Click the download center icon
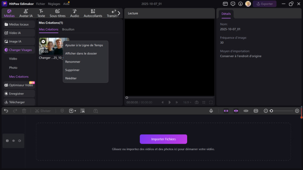The width and height of the screenshot is (303, 170). pos(241,4)
